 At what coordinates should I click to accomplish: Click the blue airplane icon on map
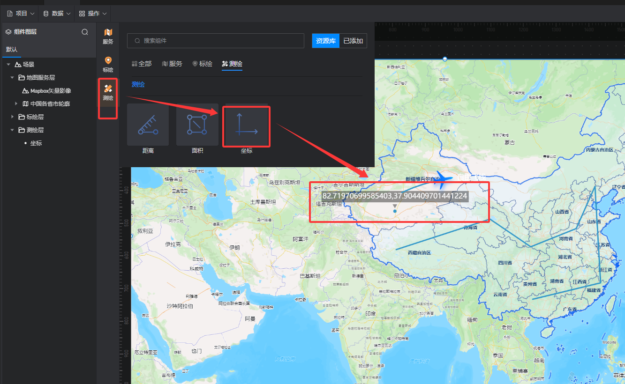[443, 178]
